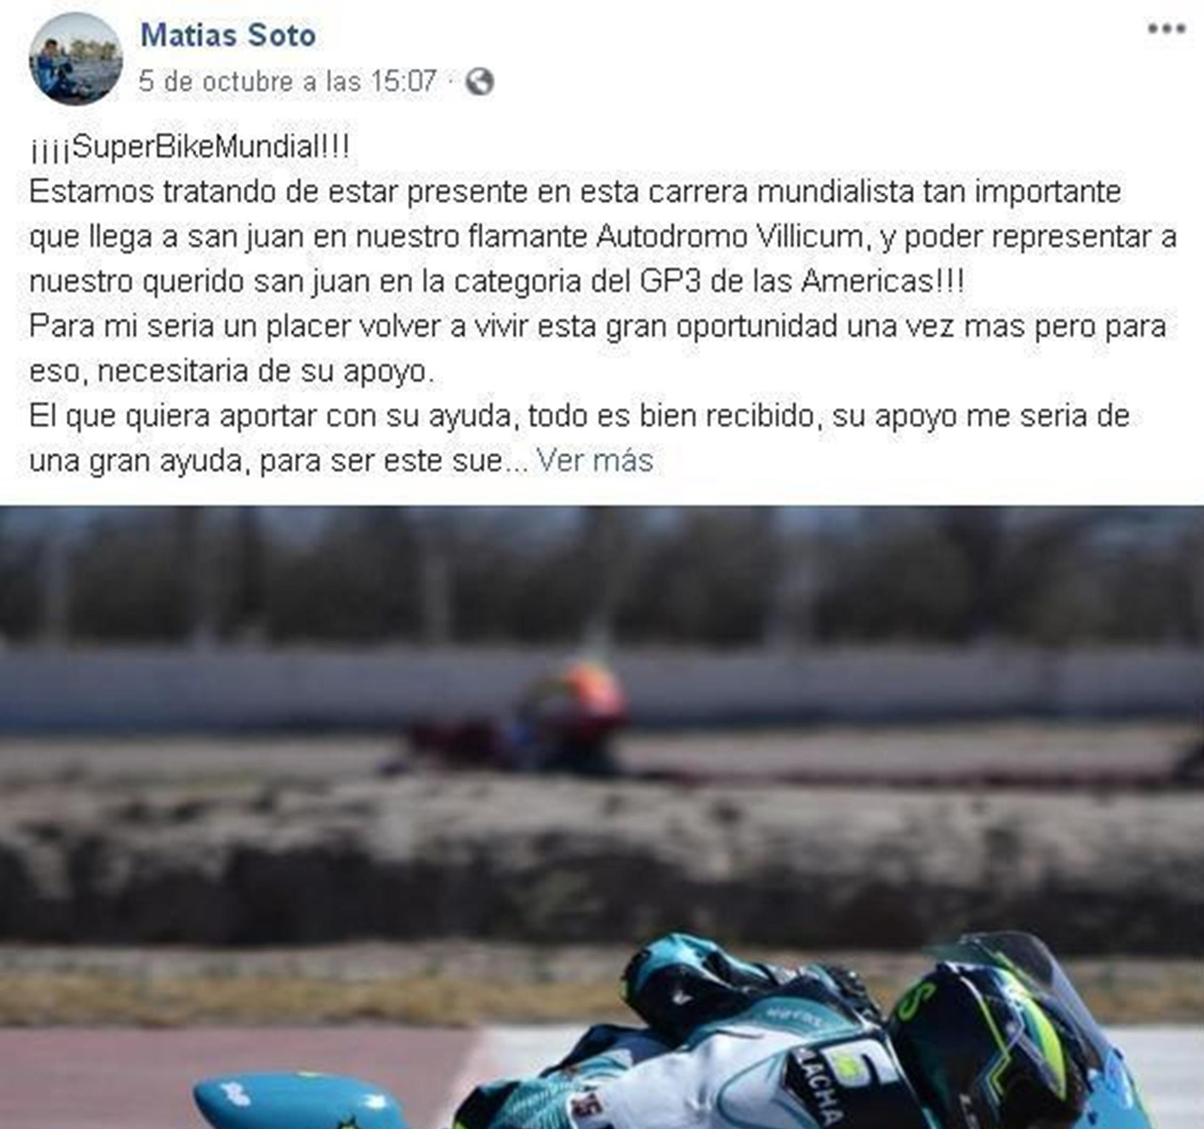Open the Matias Soto profile name link
1204x1129 pixels.
click(228, 35)
